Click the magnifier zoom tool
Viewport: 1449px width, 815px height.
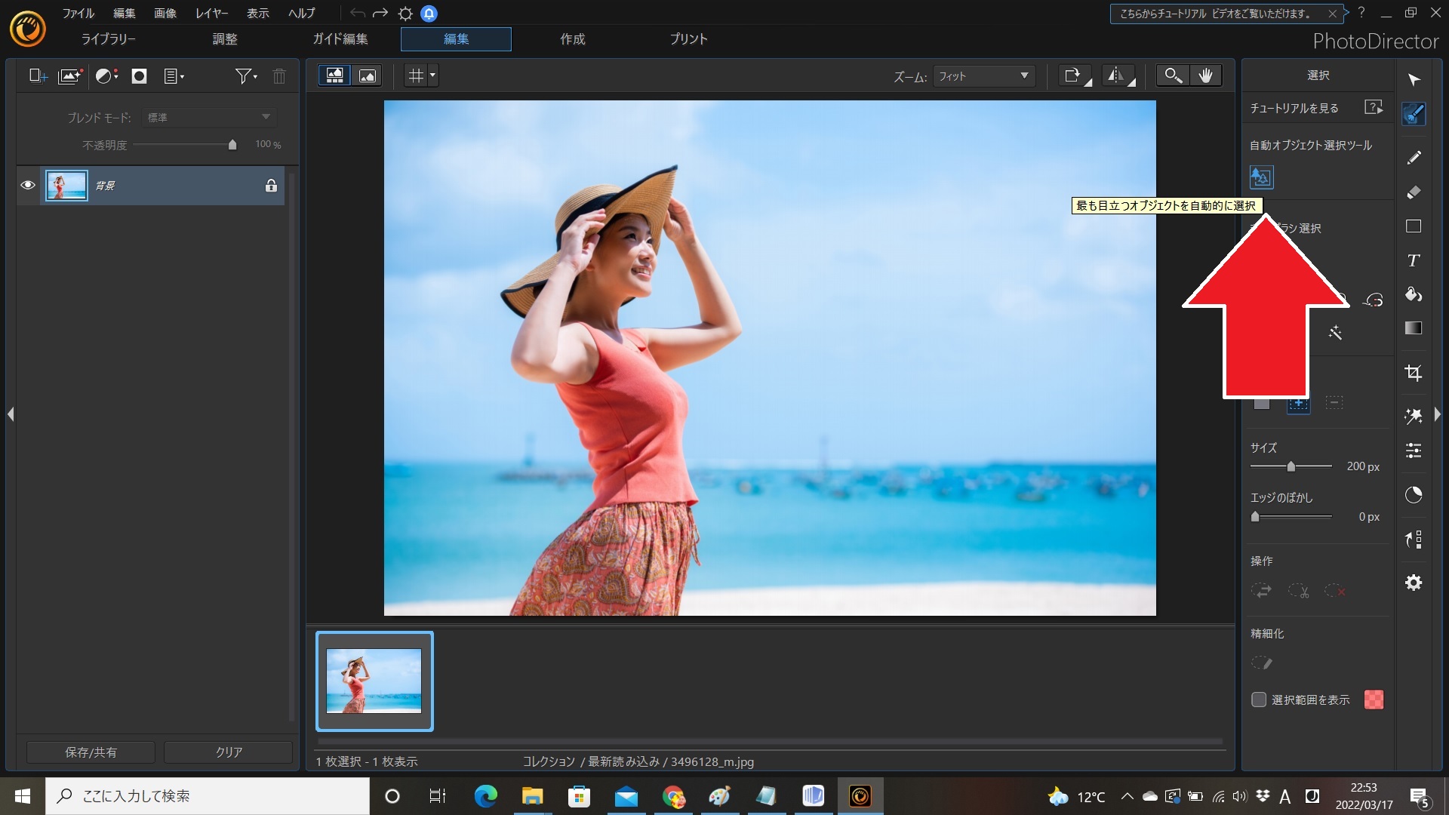click(x=1172, y=75)
